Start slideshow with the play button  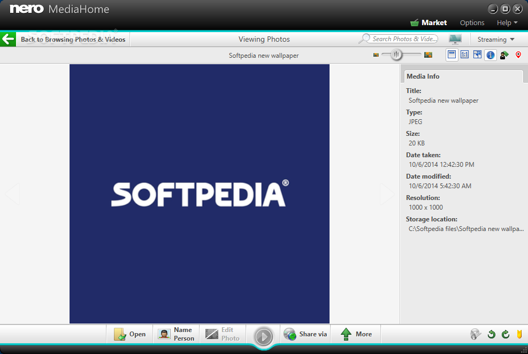point(263,336)
